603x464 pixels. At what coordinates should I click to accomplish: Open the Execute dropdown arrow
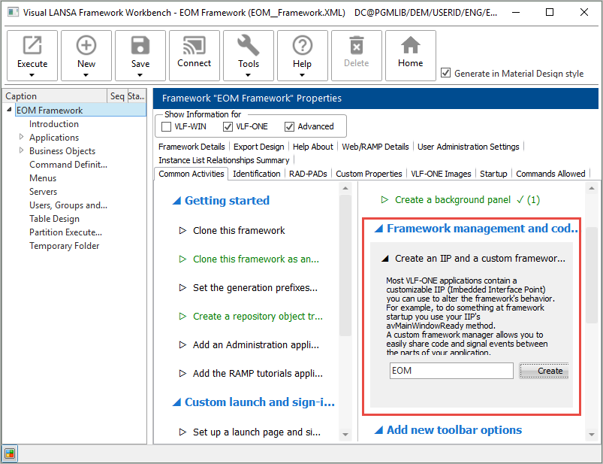(x=32, y=75)
